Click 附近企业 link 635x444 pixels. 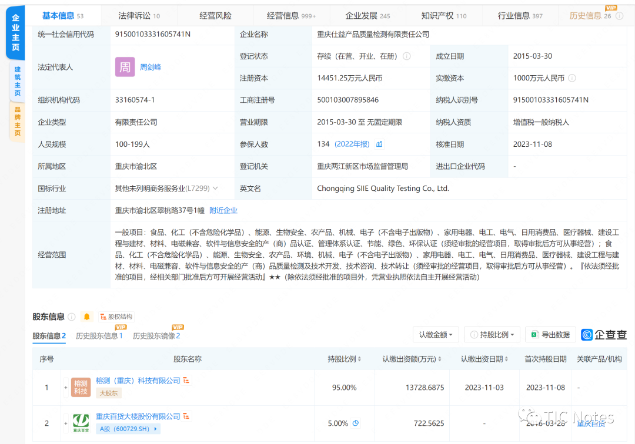pos(223,210)
